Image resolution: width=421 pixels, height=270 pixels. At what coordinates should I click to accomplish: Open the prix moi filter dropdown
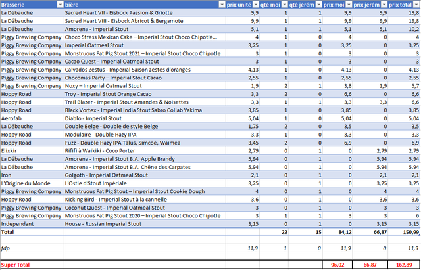click(349, 5)
